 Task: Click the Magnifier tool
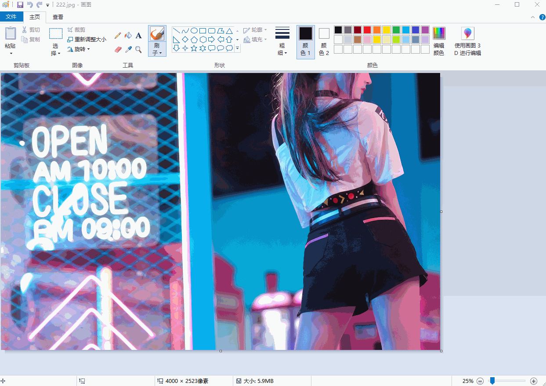(139, 50)
